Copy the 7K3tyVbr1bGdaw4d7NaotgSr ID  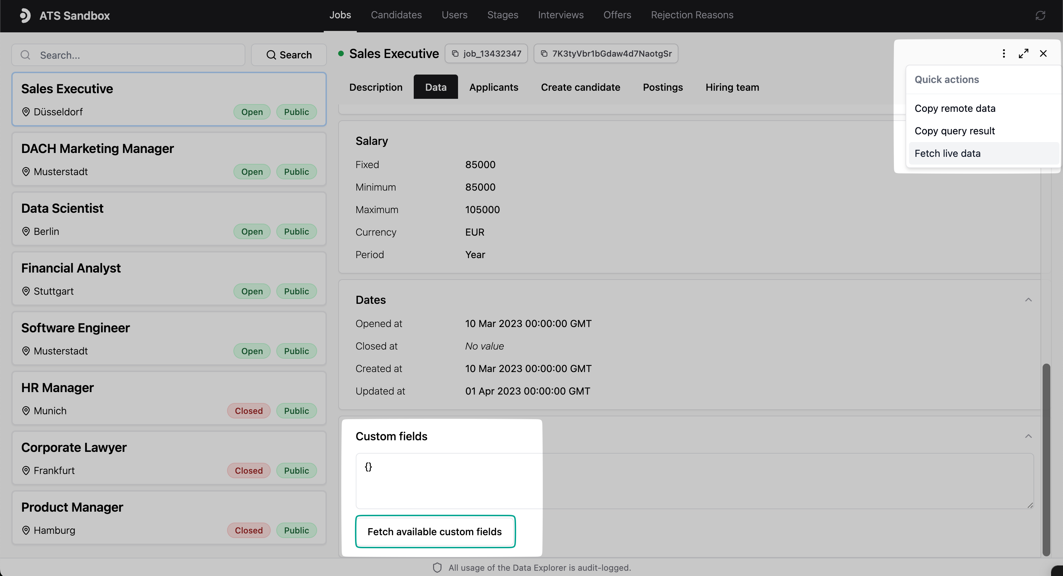click(x=606, y=54)
